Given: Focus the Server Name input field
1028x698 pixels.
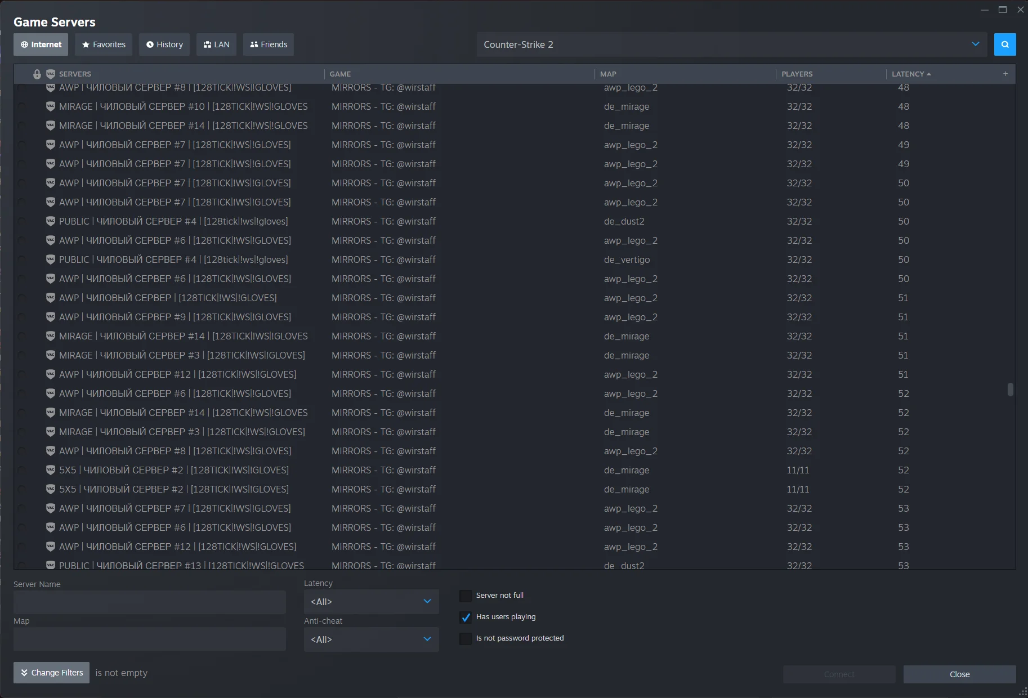Looking at the screenshot, I should pos(150,602).
